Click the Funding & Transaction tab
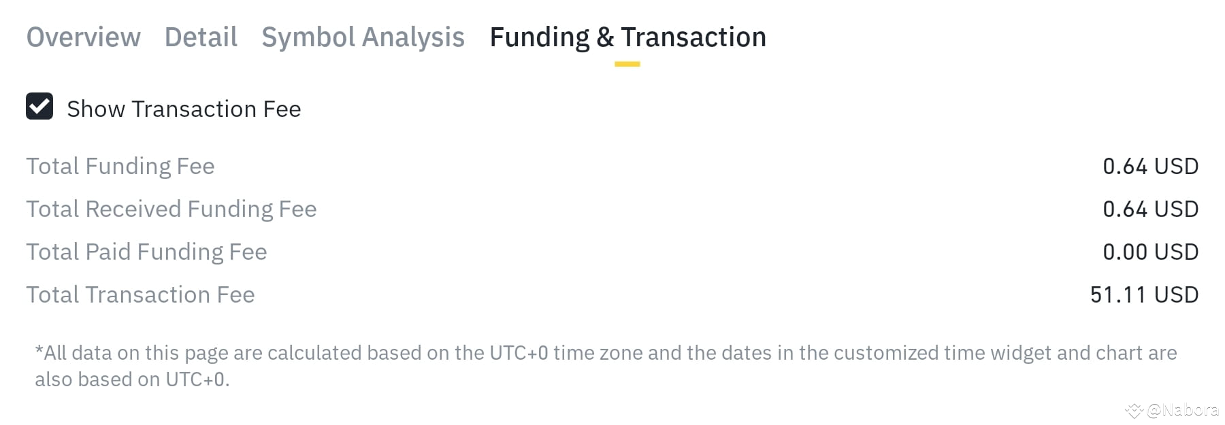The width and height of the screenshot is (1225, 425). [x=627, y=37]
